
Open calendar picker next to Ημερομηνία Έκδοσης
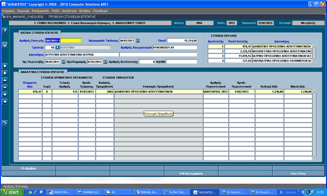click(x=137, y=40)
